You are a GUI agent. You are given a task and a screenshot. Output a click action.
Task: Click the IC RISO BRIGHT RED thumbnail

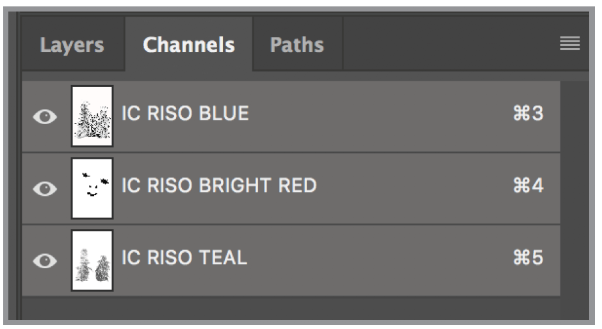click(92, 188)
